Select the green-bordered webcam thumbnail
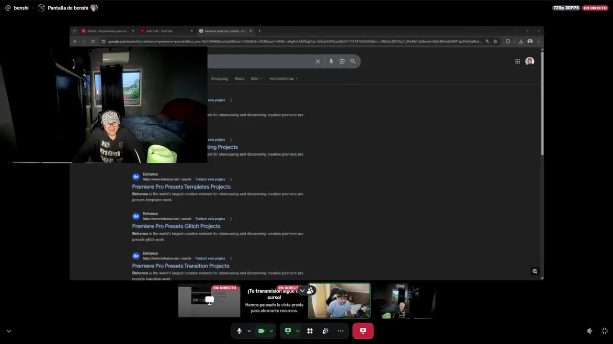Image resolution: width=613 pixels, height=344 pixels. [339, 301]
